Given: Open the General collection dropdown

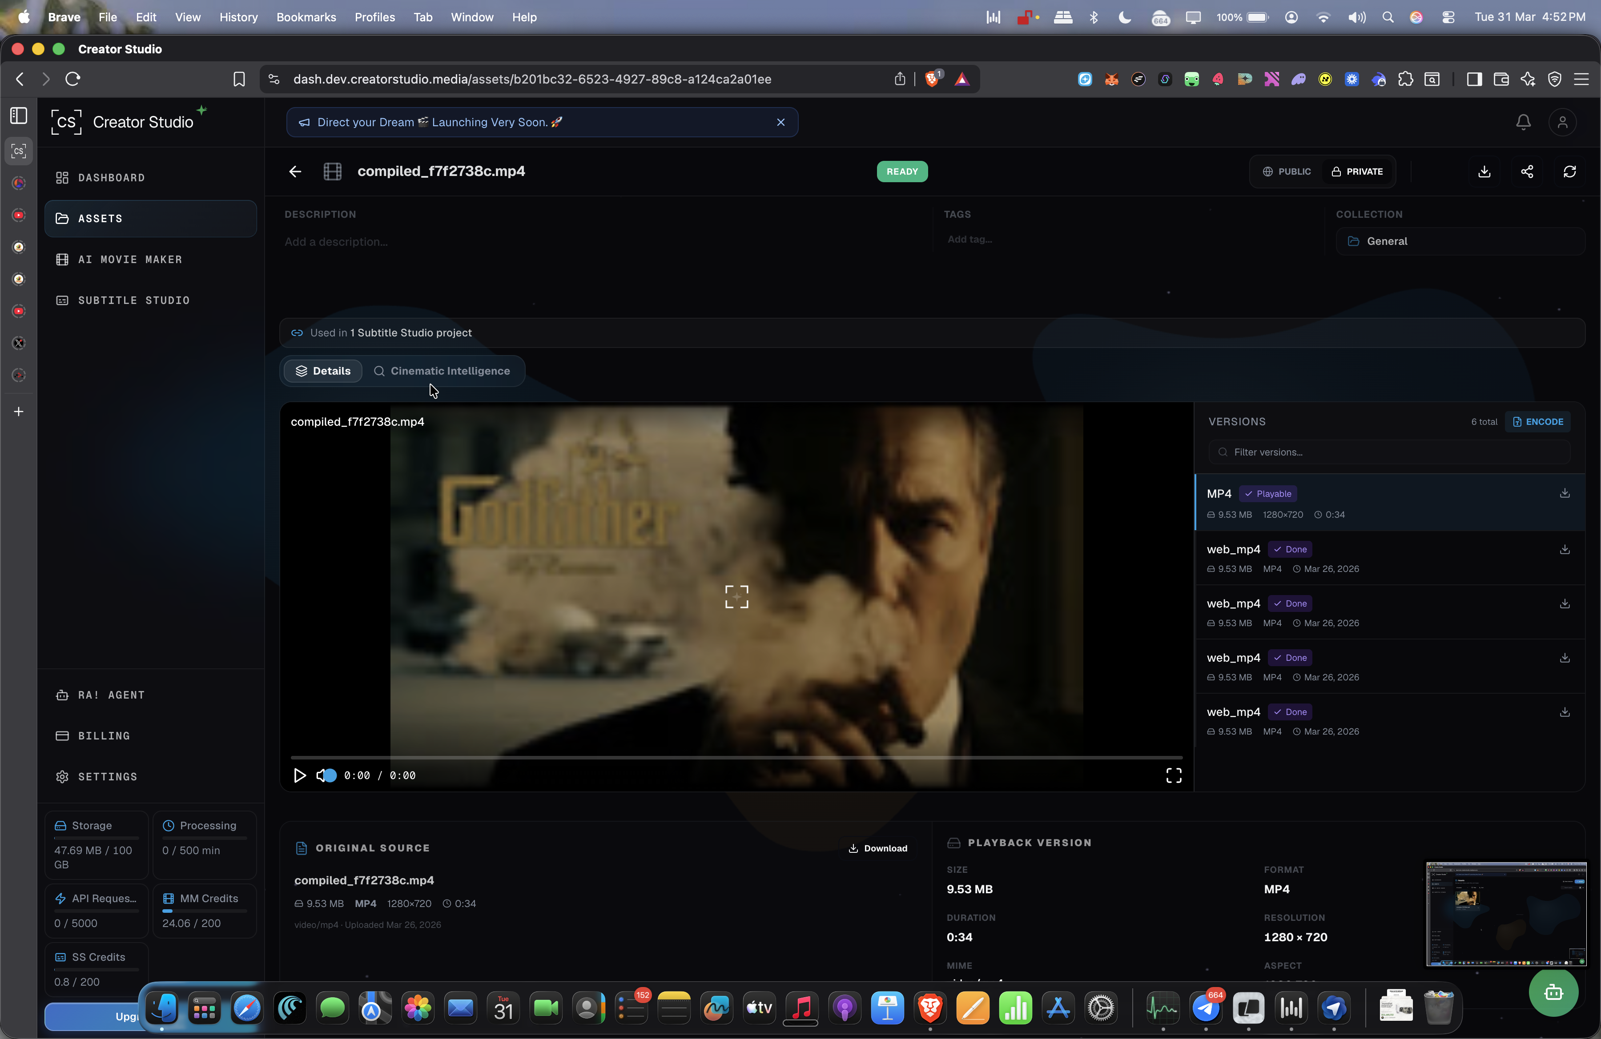Looking at the screenshot, I should pos(1460,241).
